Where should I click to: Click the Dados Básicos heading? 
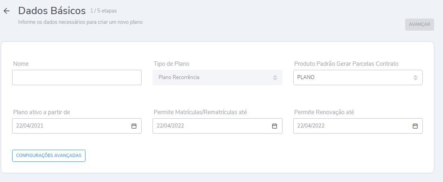point(52,11)
